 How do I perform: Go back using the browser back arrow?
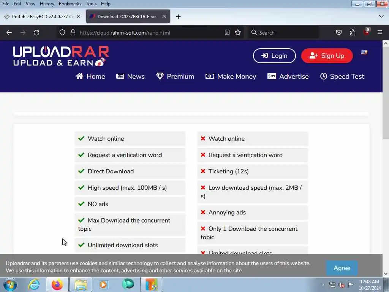[x=9, y=33]
